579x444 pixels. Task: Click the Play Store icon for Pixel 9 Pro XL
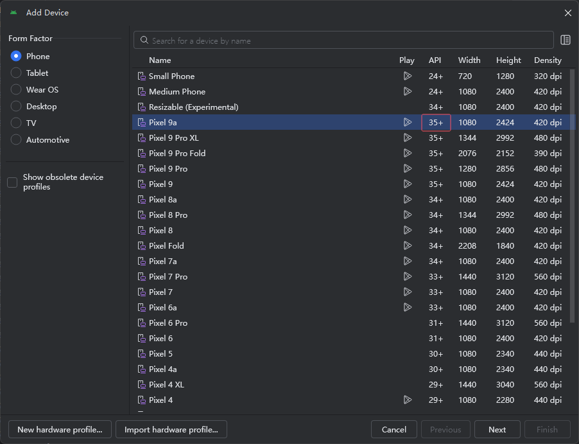pyautogui.click(x=408, y=138)
